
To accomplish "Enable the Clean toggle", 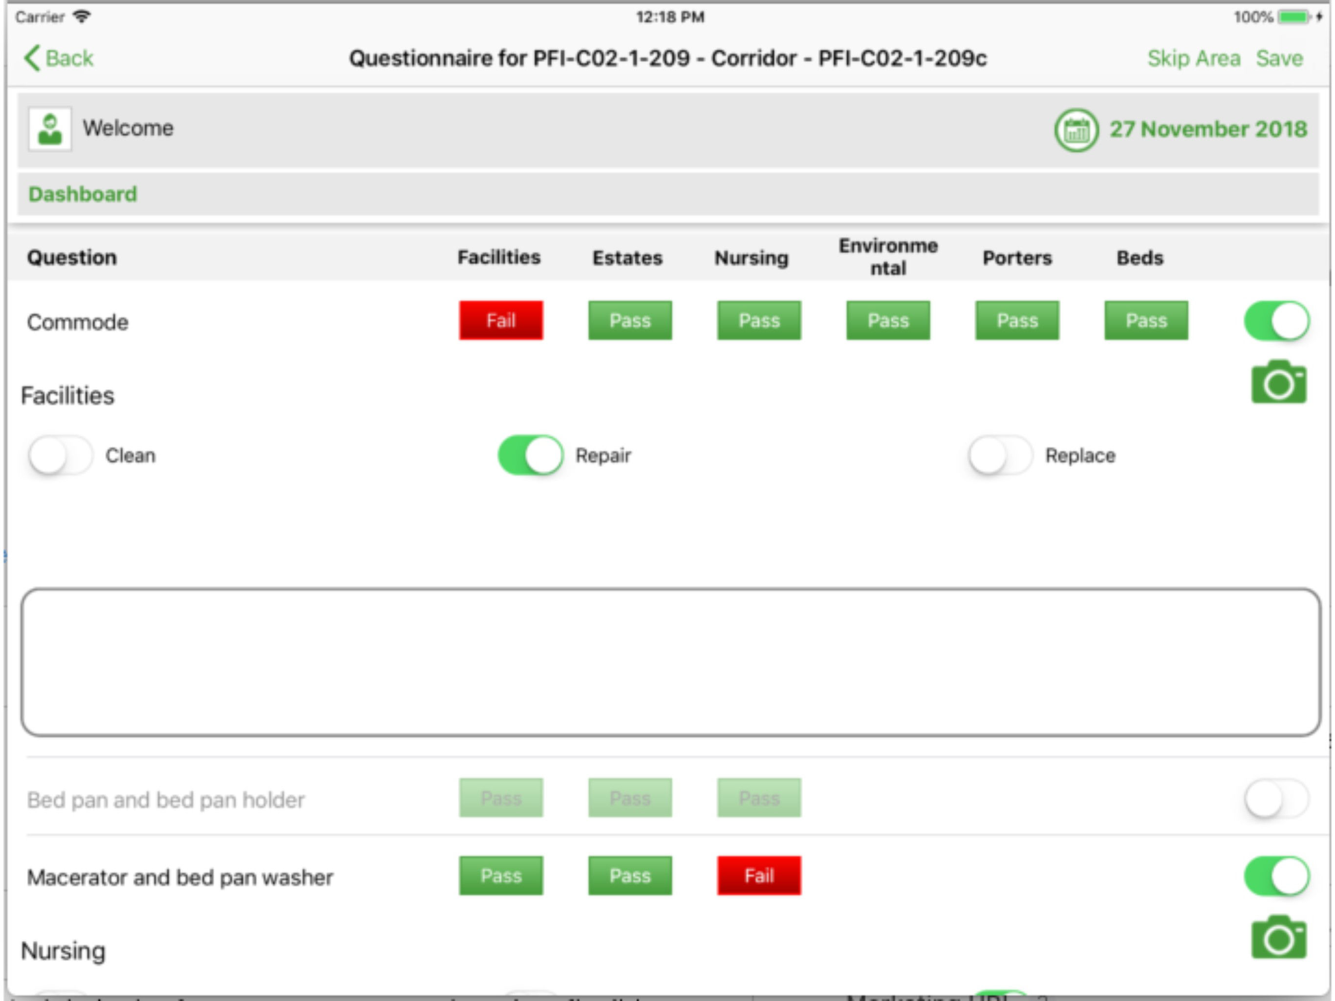I will pos(61,455).
